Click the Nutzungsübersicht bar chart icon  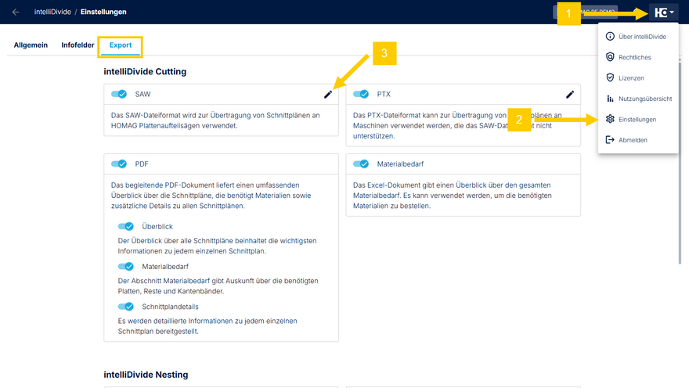coord(611,99)
